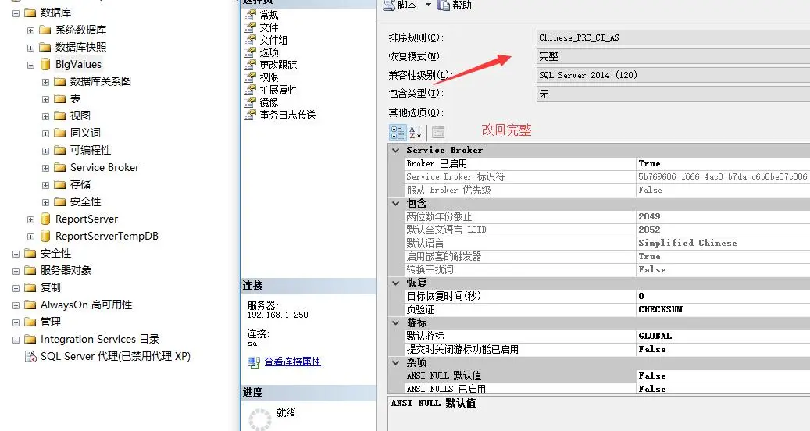The width and height of the screenshot is (810, 431).
Task: Select the 管理 tree item
Action: pyautogui.click(x=51, y=322)
